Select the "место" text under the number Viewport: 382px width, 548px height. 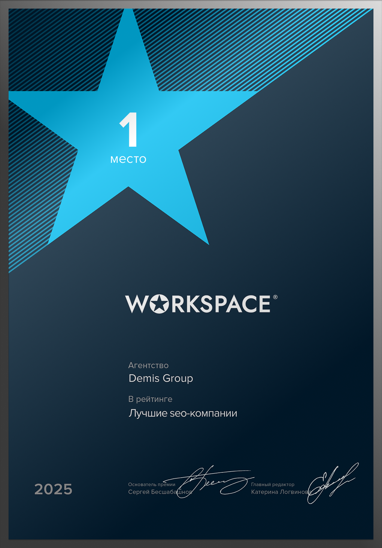tap(128, 159)
